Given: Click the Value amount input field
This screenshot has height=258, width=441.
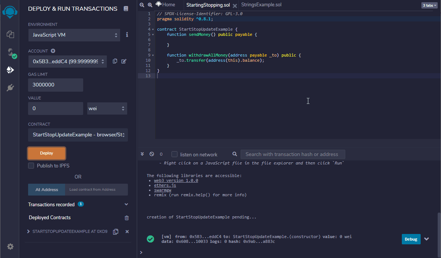Looking at the screenshot, I should point(56,108).
